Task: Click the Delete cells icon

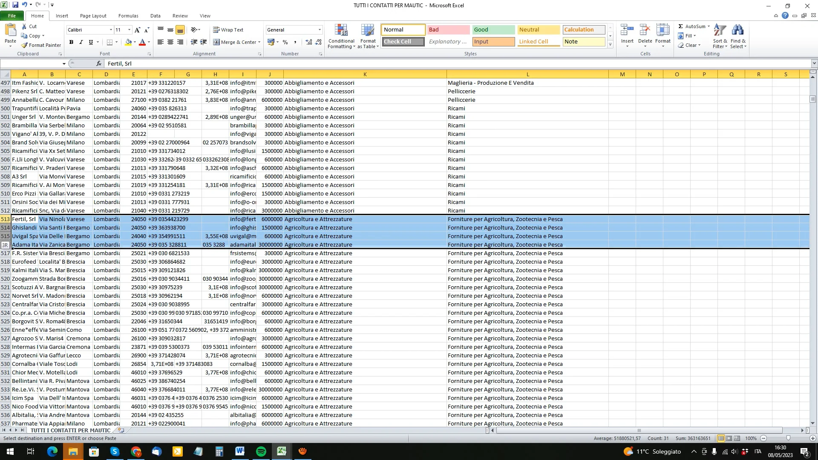Action: 645,31
